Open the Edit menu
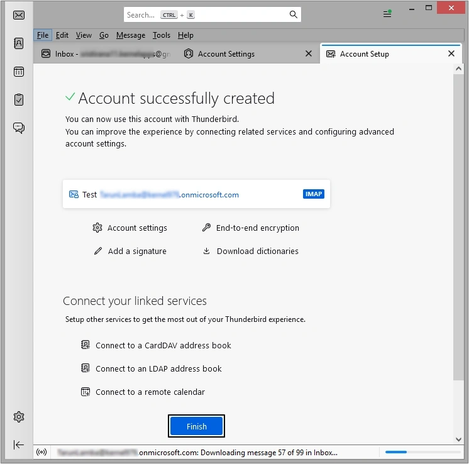This screenshot has width=469, height=464. tap(62, 35)
